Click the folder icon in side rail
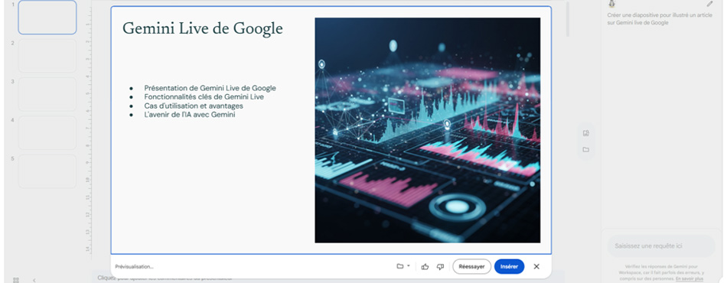This screenshot has width=727, height=283. pos(585,150)
